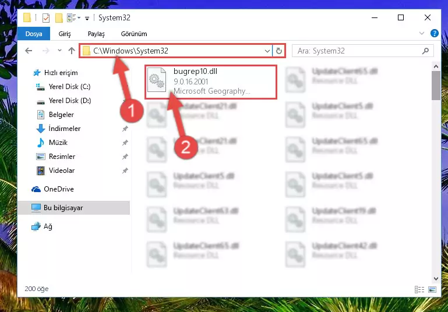Open the İndirmeler folder
The image size is (448, 312).
pyautogui.click(x=64, y=129)
